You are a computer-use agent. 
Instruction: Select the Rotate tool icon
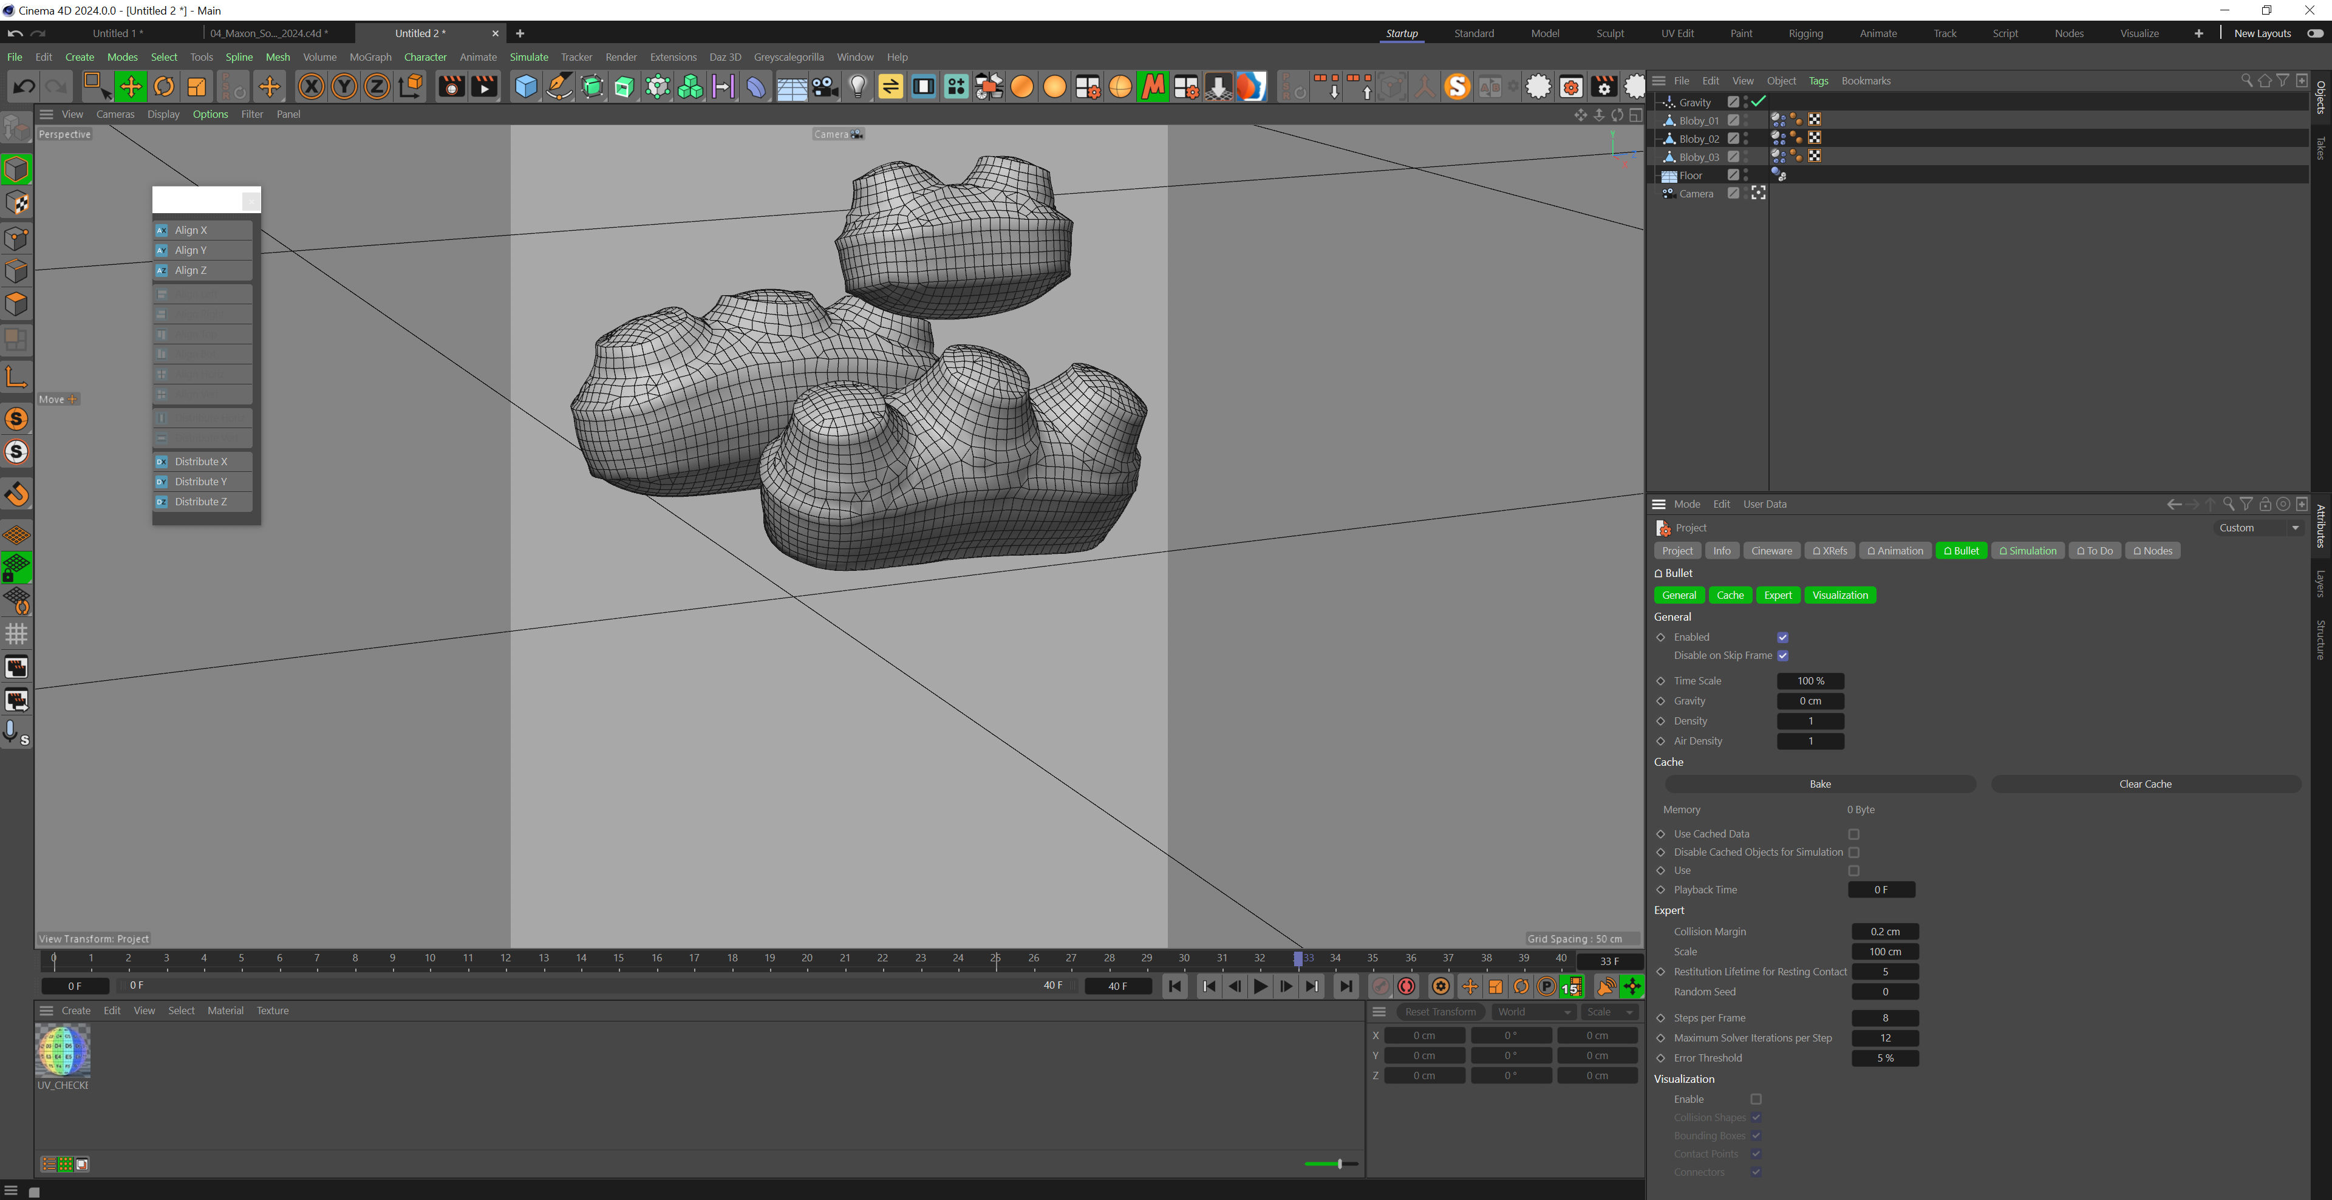tap(164, 87)
